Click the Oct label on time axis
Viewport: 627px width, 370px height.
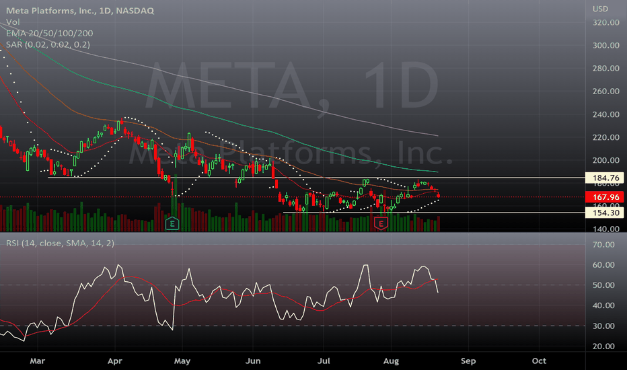(x=539, y=361)
